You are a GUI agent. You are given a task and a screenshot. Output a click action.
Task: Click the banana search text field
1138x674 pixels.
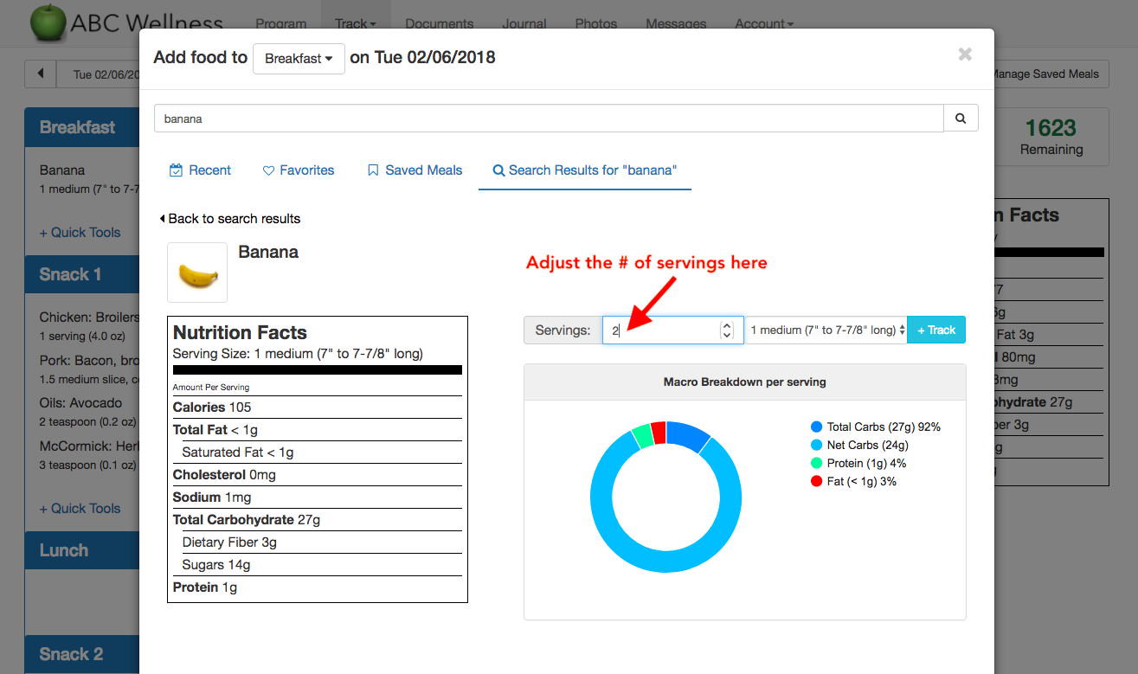point(548,119)
